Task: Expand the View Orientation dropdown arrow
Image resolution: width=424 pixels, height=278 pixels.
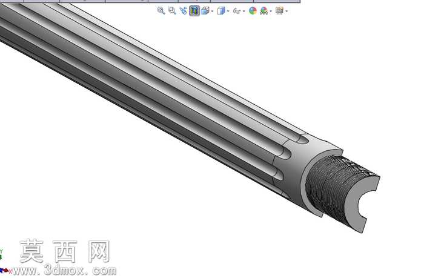Action: point(212,12)
